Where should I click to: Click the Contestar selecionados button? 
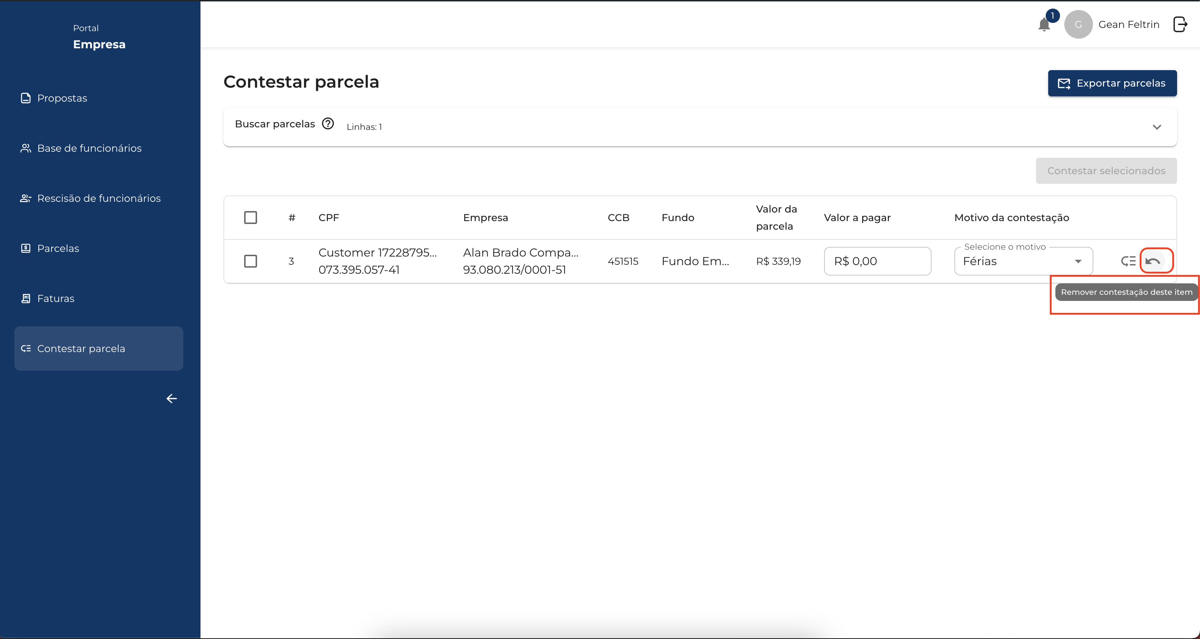coord(1106,171)
